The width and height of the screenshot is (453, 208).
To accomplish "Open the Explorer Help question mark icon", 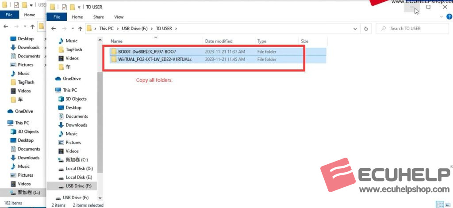I will click(449, 17).
